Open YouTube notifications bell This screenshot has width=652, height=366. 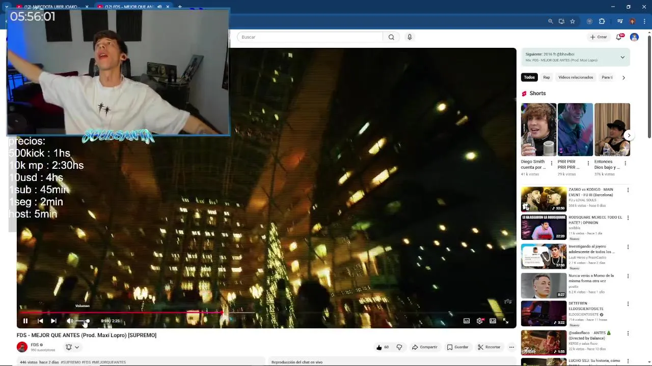point(619,37)
